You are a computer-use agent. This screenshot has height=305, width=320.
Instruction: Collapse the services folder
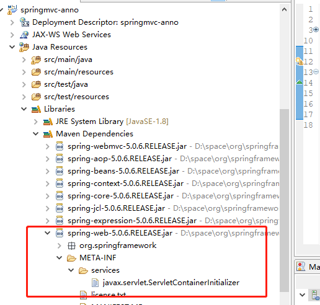(x=71, y=270)
